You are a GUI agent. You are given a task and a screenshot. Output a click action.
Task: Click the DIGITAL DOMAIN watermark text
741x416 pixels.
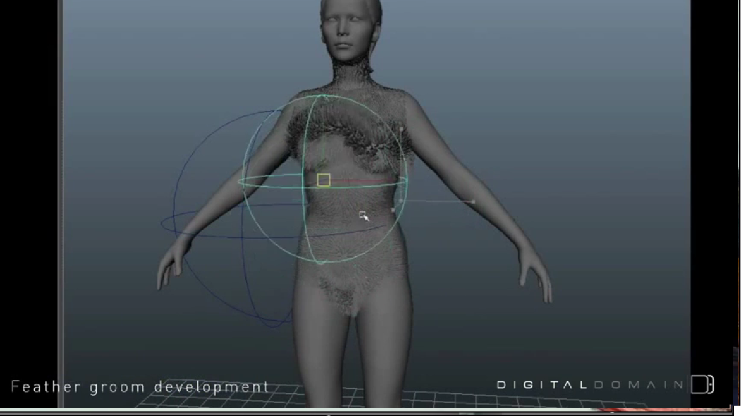(x=590, y=384)
